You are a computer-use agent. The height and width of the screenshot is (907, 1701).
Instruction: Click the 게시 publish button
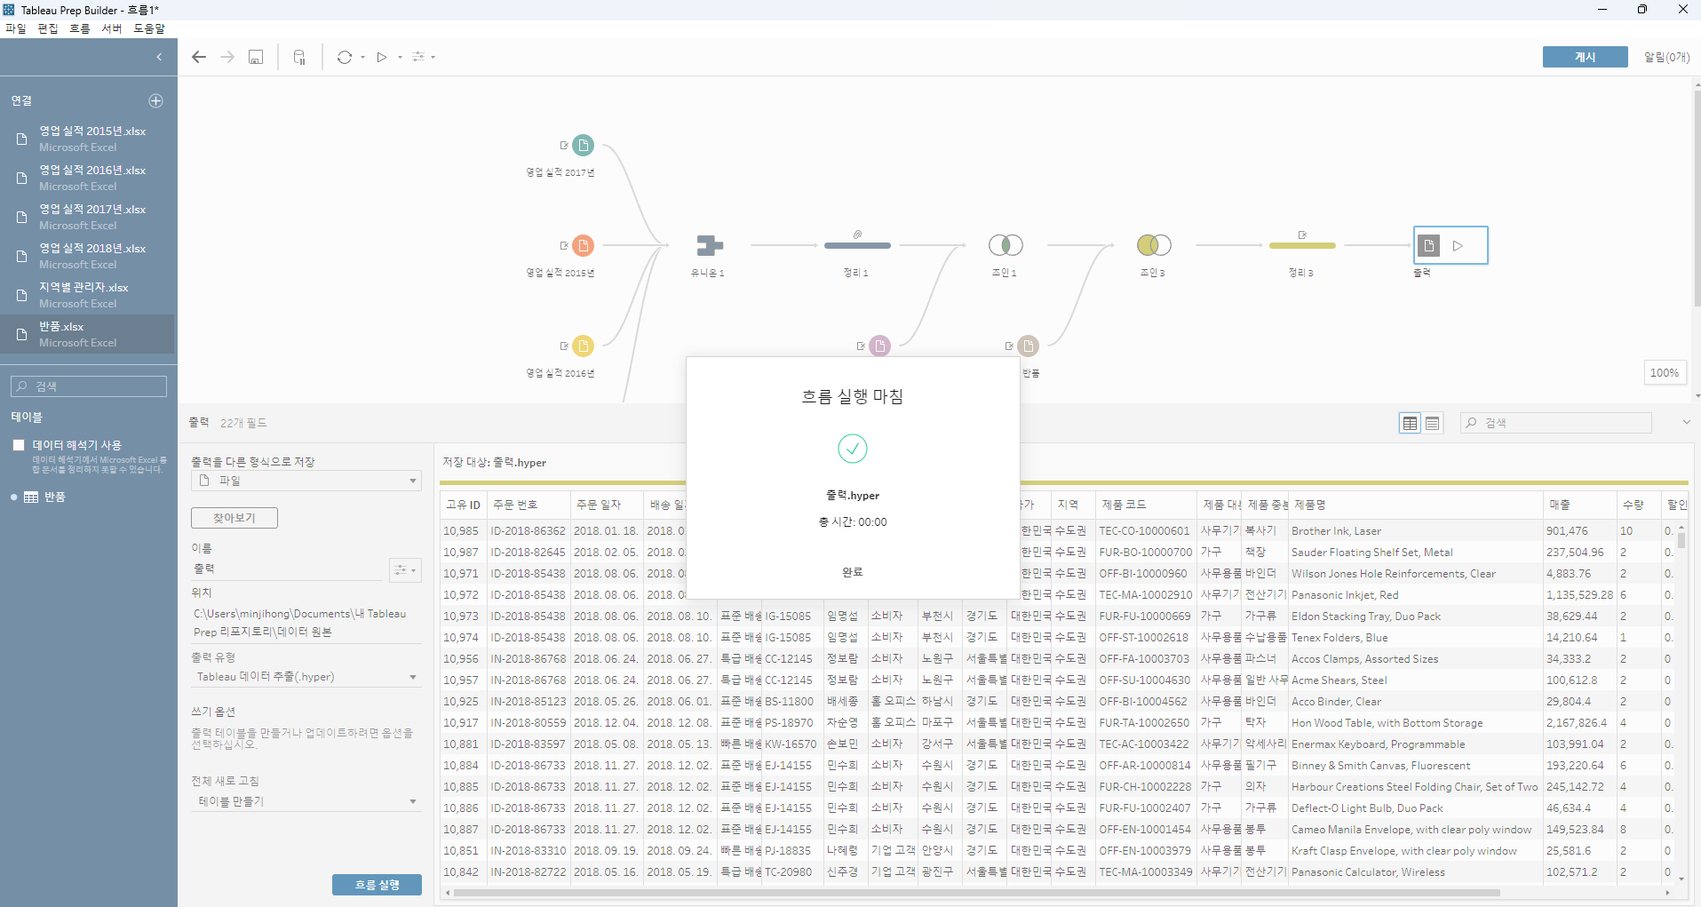tap(1585, 57)
